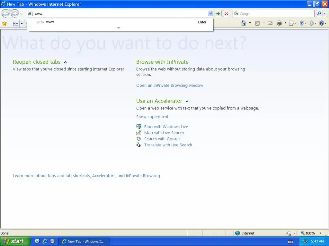Viewport: 329px width, 246px height.
Task: Open an InPrivate Browsing window link
Action: [x=170, y=85]
